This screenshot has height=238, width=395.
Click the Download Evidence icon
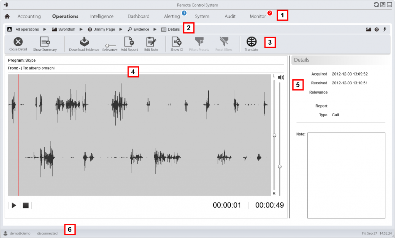click(x=84, y=42)
